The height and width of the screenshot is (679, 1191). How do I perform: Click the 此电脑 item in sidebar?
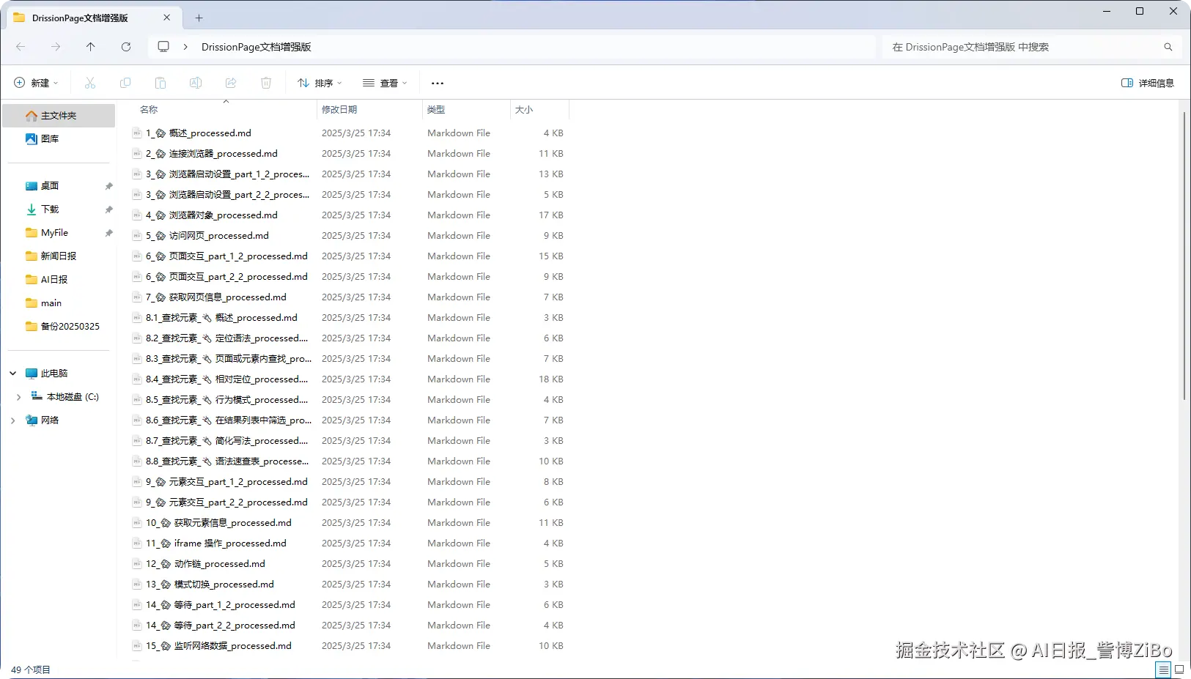[59, 374]
